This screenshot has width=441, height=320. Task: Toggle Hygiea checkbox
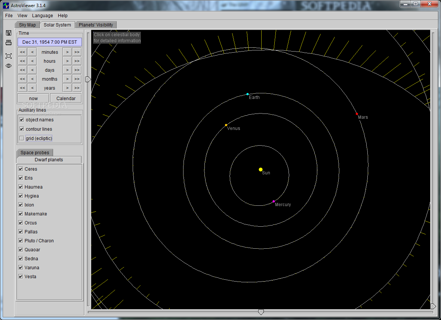point(21,196)
